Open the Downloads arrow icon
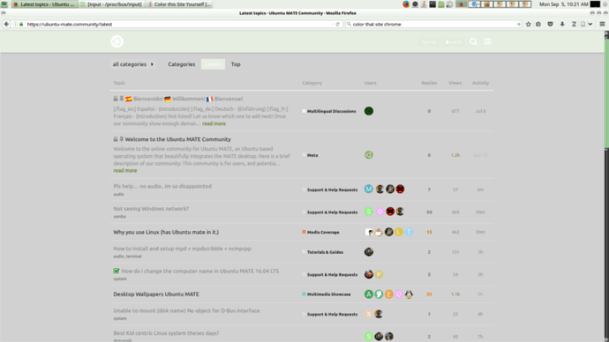Screen dimensions: 609x342 562,24
